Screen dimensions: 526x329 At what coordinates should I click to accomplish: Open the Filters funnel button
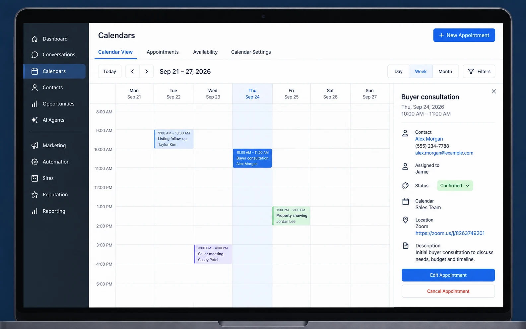click(479, 71)
